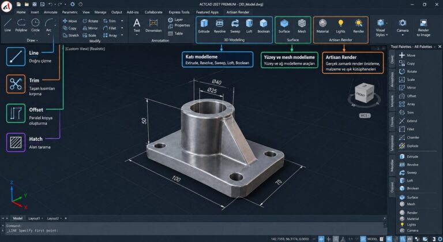Click the ribbon Camera button
443x242 pixels.
[x=403, y=26]
